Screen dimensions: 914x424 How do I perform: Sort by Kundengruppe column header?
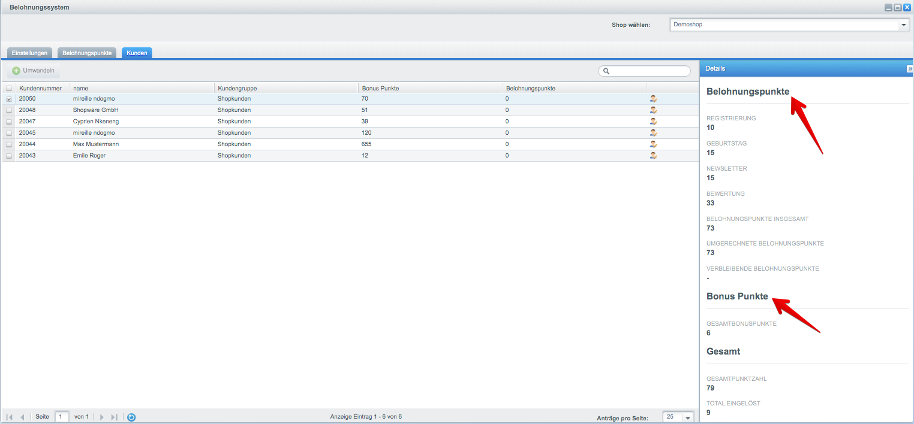[x=286, y=88]
